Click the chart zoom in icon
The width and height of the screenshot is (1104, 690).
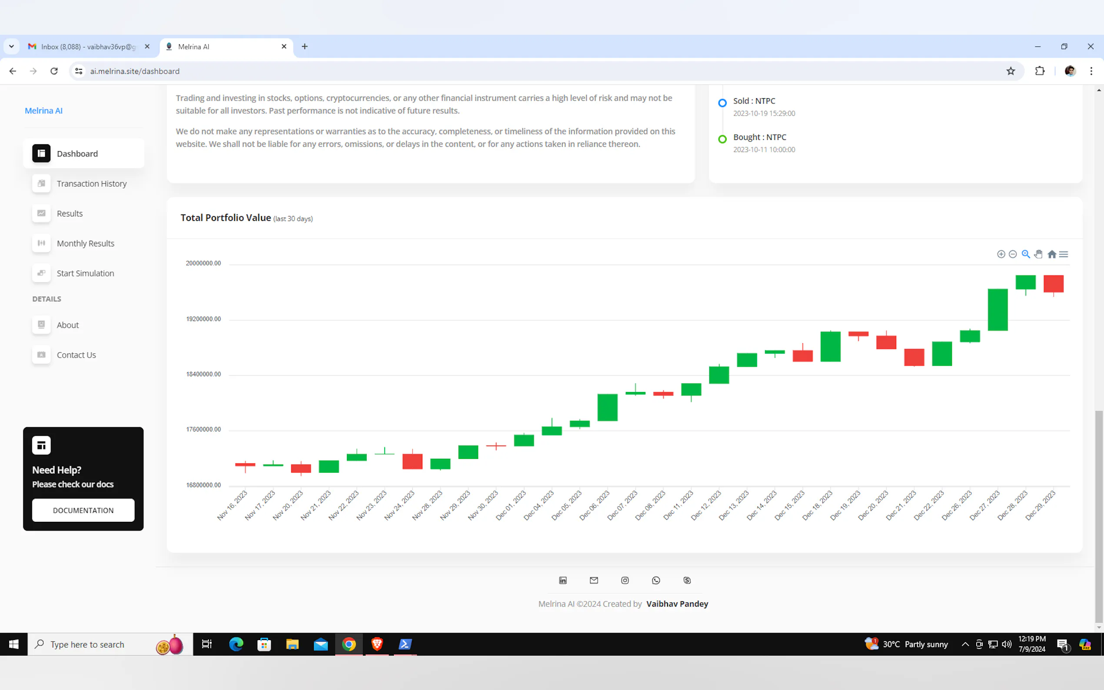(x=1001, y=254)
